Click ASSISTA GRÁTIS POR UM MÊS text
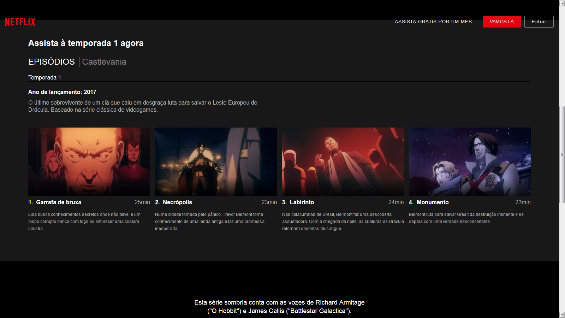Screen dimensions: 565x318 point(433,22)
